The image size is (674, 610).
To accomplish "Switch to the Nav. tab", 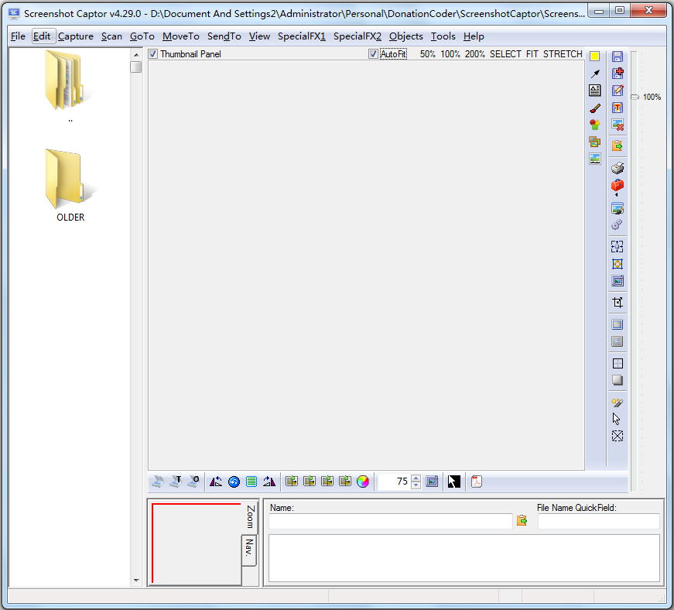I will click(249, 550).
